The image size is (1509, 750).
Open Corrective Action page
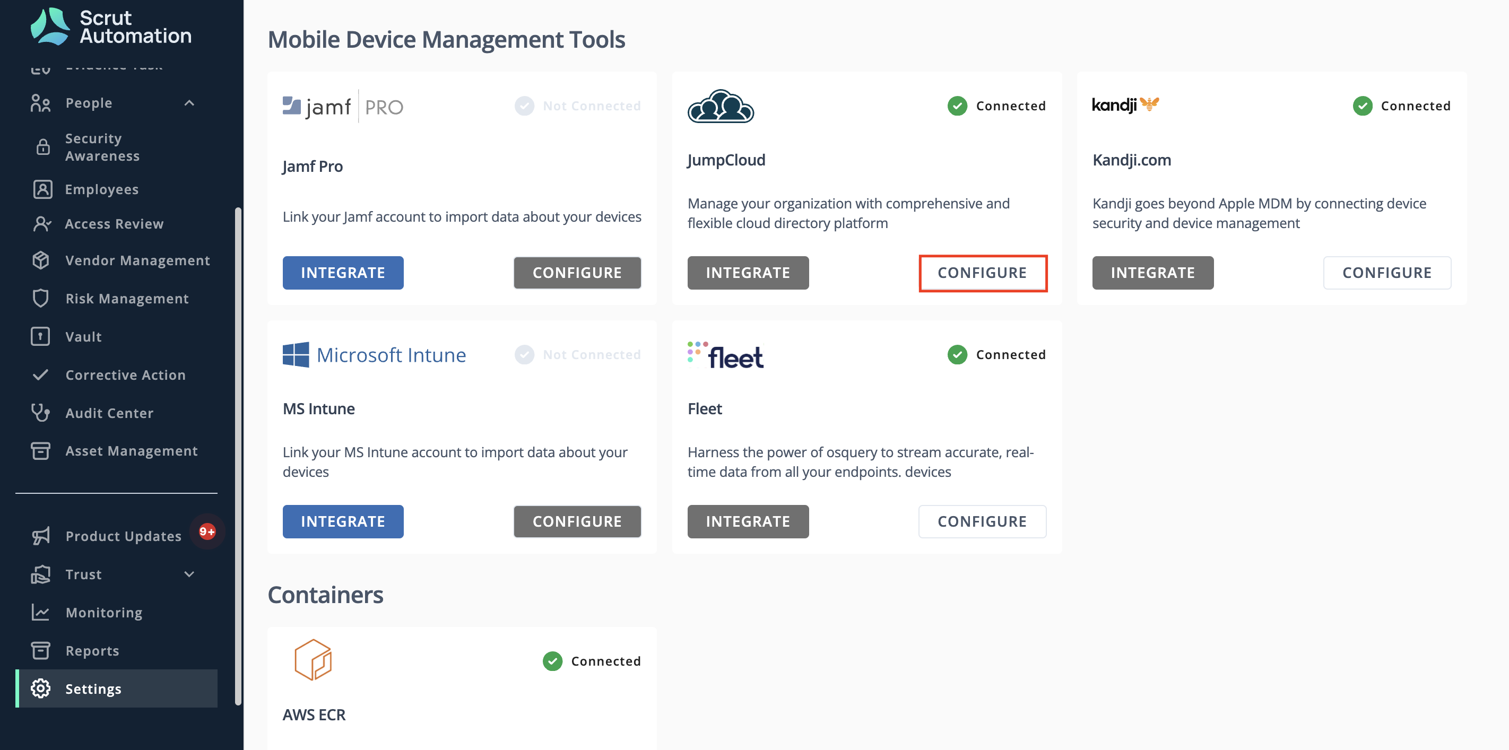(125, 374)
